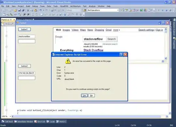The height and width of the screenshot is (127, 176).
Task: Collapse the button2_Click code region
Action: pyautogui.click(x=7, y=110)
